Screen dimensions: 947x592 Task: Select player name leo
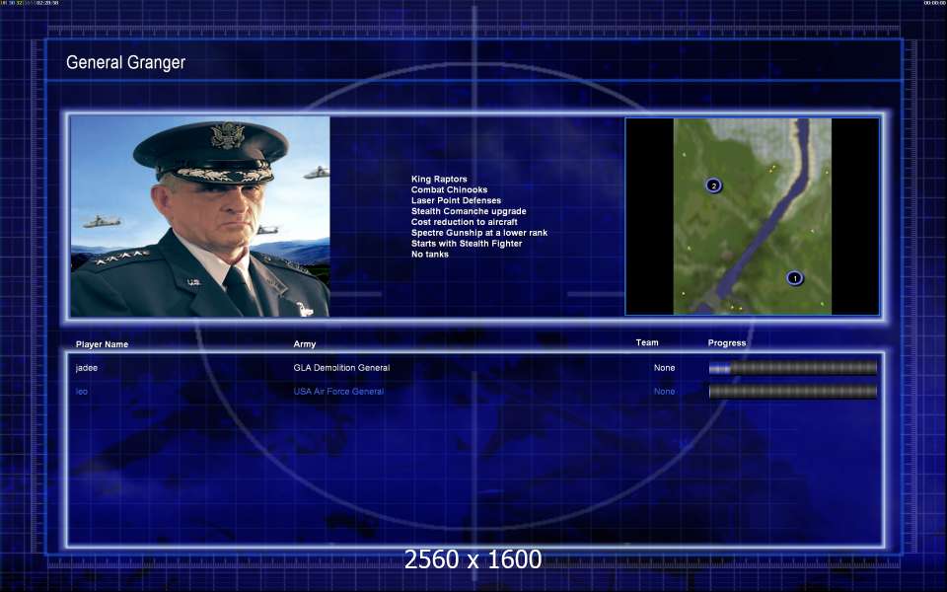[82, 392]
